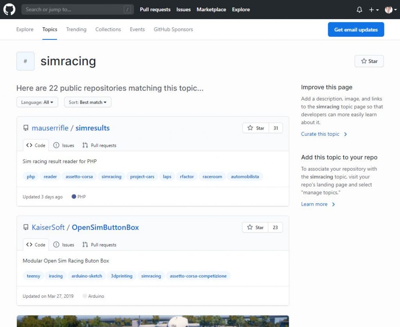
Task: Click the hash topic icon beside simracing
Action: tap(25, 61)
